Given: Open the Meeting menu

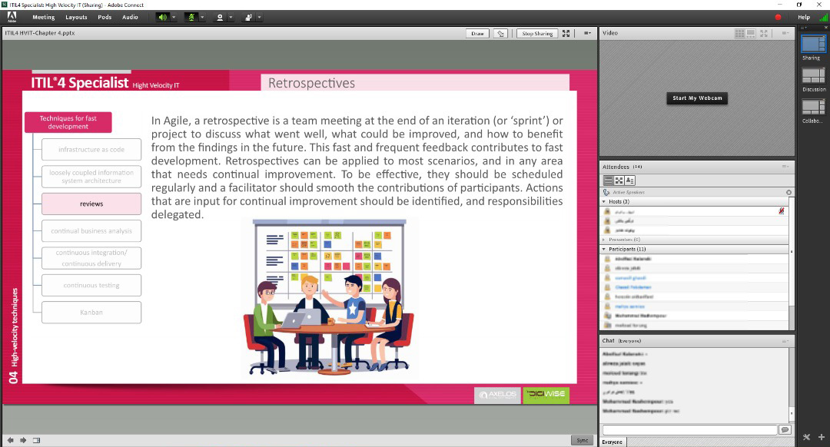Looking at the screenshot, I should (x=43, y=18).
